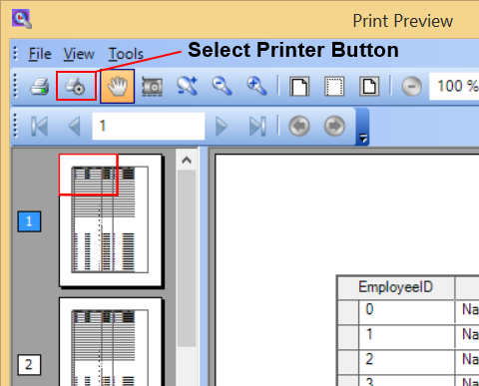Click the page 1 number label
The width and height of the screenshot is (479, 386).
coord(29,221)
